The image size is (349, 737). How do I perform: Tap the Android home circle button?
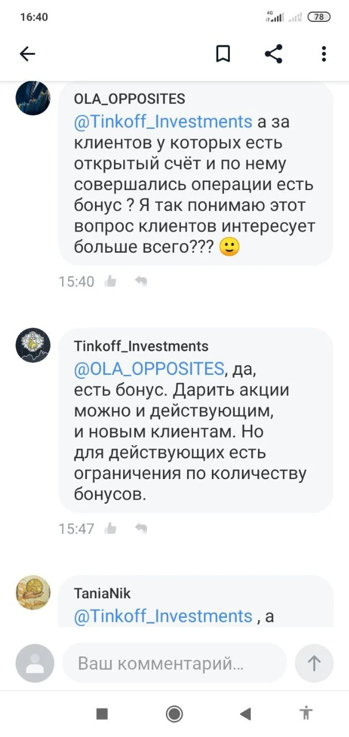pyautogui.click(x=174, y=714)
